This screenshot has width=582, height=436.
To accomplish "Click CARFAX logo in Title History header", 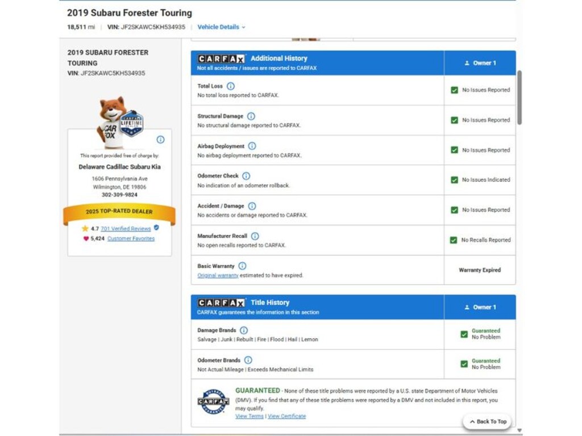I will pyautogui.click(x=221, y=303).
